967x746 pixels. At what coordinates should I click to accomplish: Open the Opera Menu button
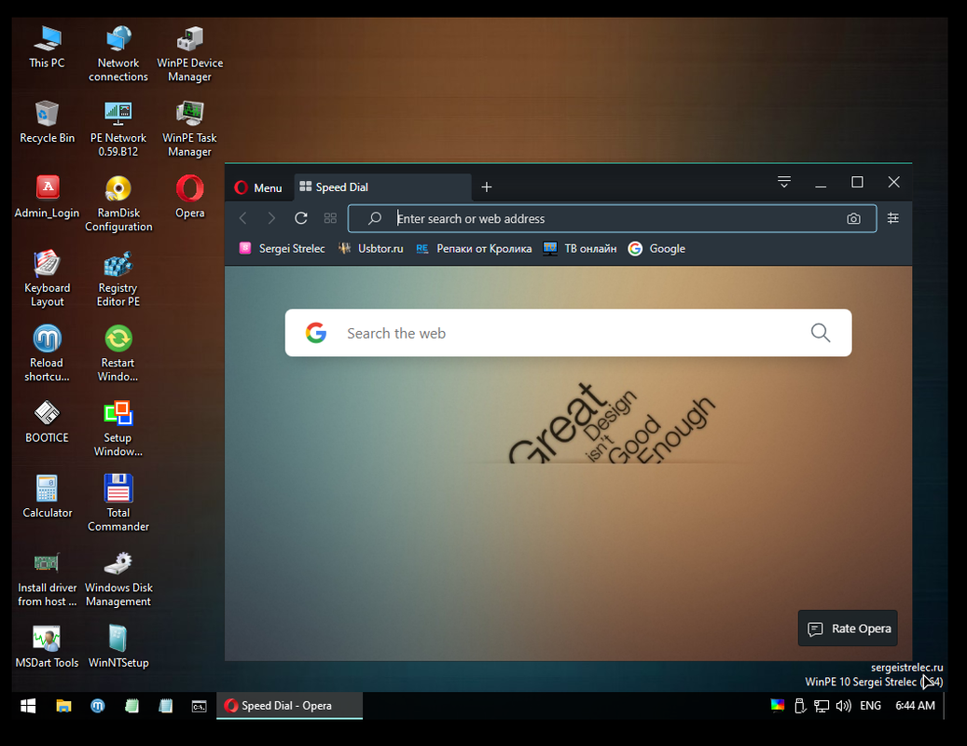click(x=258, y=187)
